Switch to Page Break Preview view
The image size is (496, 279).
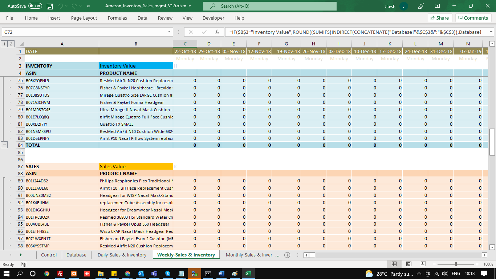tap(423, 264)
